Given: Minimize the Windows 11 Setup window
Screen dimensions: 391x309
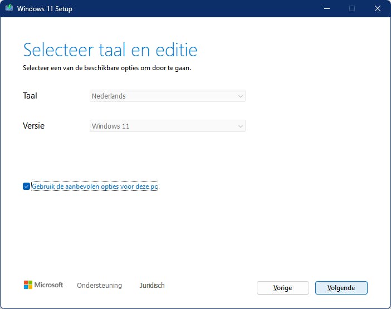Looking at the screenshot, I should 326,9.
